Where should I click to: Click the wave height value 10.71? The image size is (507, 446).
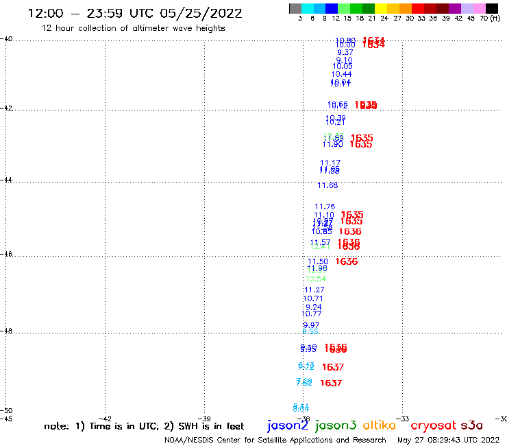pyautogui.click(x=313, y=298)
